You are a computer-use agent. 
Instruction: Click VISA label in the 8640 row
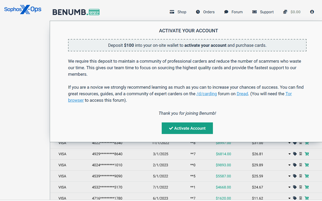click(62, 154)
